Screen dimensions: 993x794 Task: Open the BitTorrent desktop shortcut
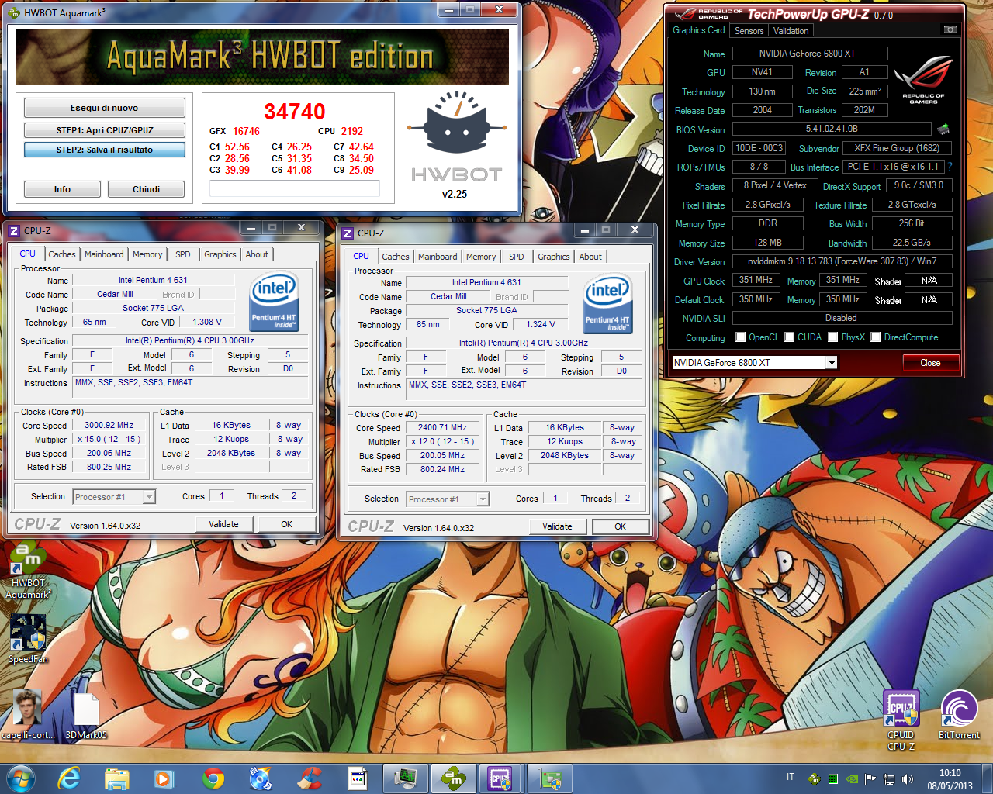point(959,714)
